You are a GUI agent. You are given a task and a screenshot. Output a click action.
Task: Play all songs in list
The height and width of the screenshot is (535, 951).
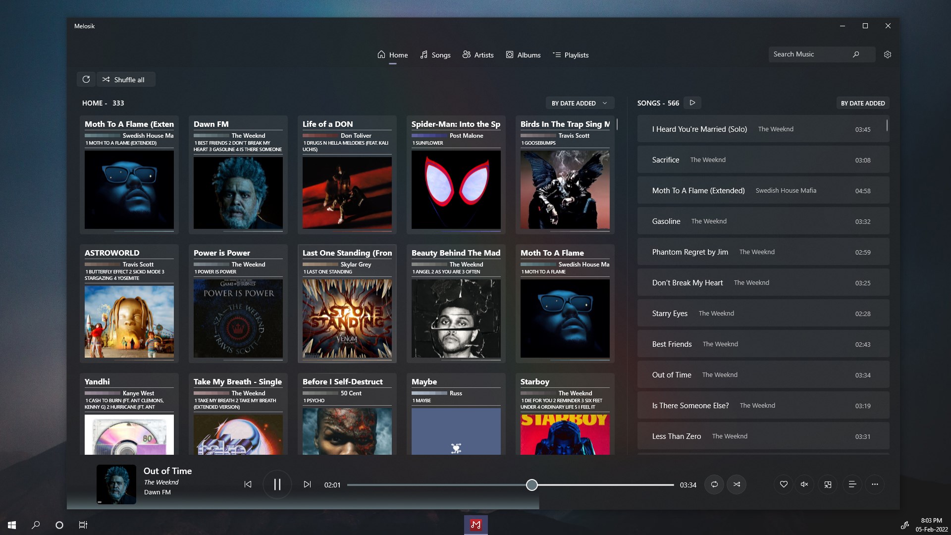point(692,103)
